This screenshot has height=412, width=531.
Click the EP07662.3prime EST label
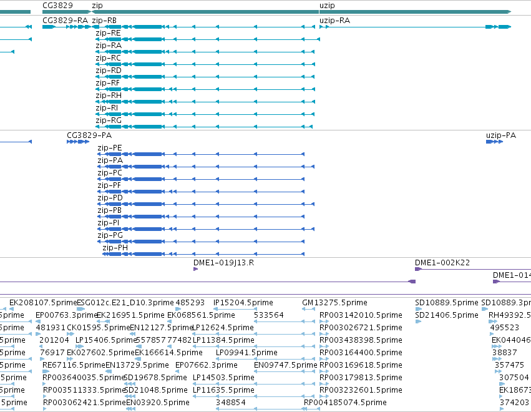coord(207,365)
